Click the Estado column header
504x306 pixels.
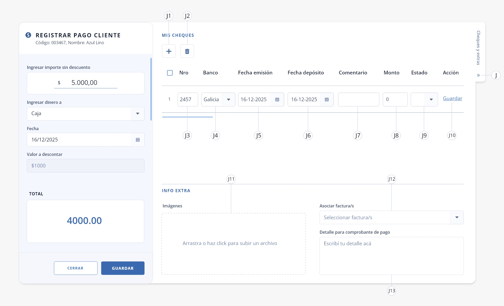click(419, 73)
